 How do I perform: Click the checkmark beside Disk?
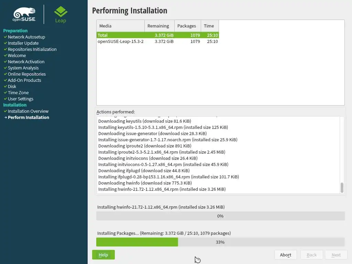coord(5,86)
